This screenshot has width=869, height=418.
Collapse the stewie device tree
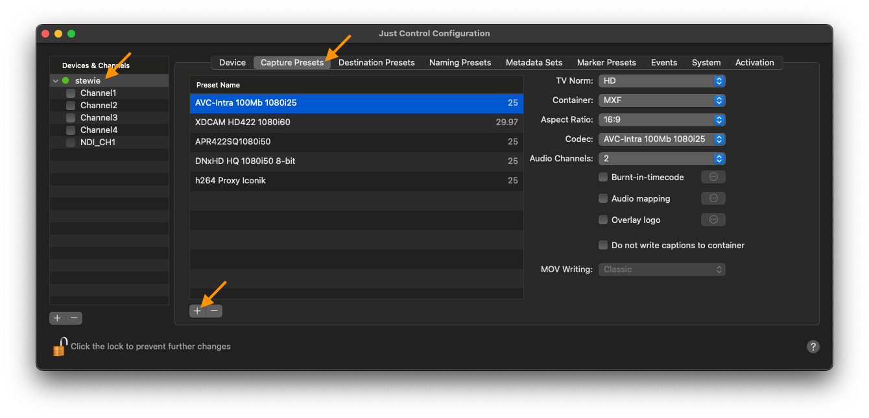(56, 81)
